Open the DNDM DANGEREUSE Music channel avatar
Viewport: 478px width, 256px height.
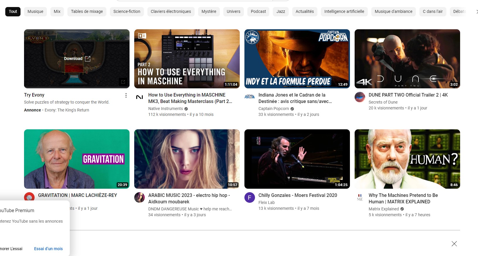[x=140, y=197]
